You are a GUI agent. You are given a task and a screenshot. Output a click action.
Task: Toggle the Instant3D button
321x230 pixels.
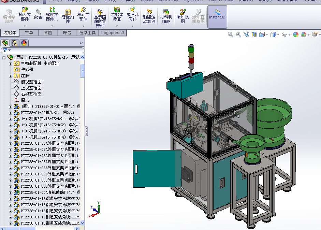(217, 17)
